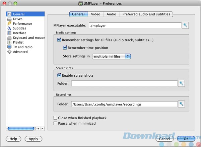Open the Drives section icon
The height and width of the screenshot is (147, 201).
click(9, 19)
